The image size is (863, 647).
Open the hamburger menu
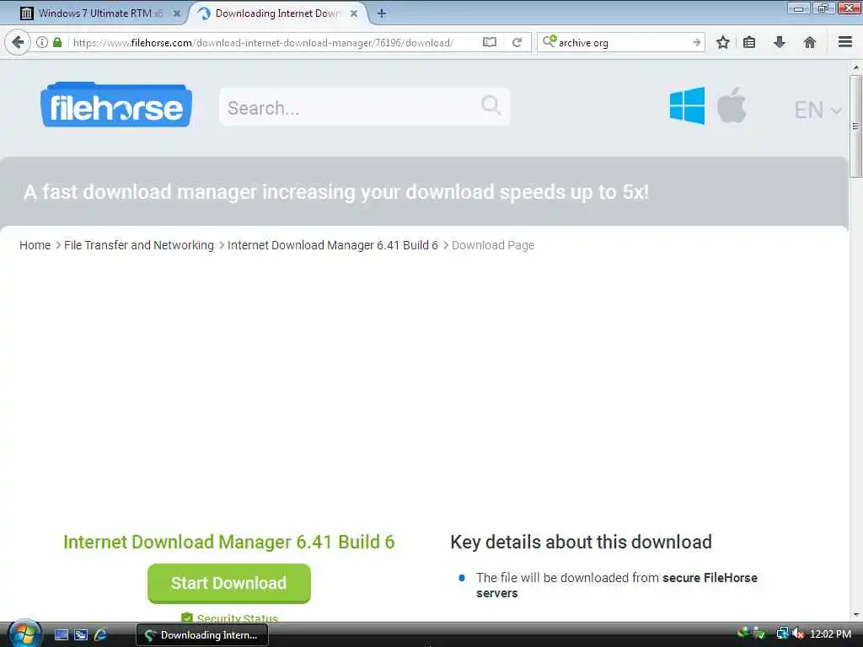(x=845, y=42)
